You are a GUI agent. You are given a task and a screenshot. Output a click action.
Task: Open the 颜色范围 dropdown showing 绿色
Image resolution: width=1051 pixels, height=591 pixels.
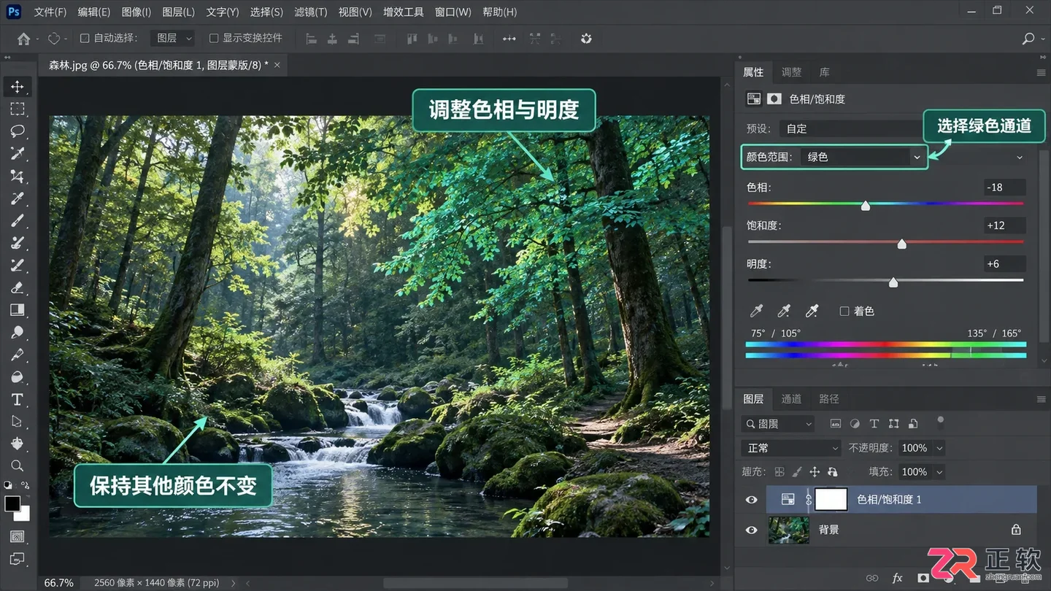pos(864,157)
